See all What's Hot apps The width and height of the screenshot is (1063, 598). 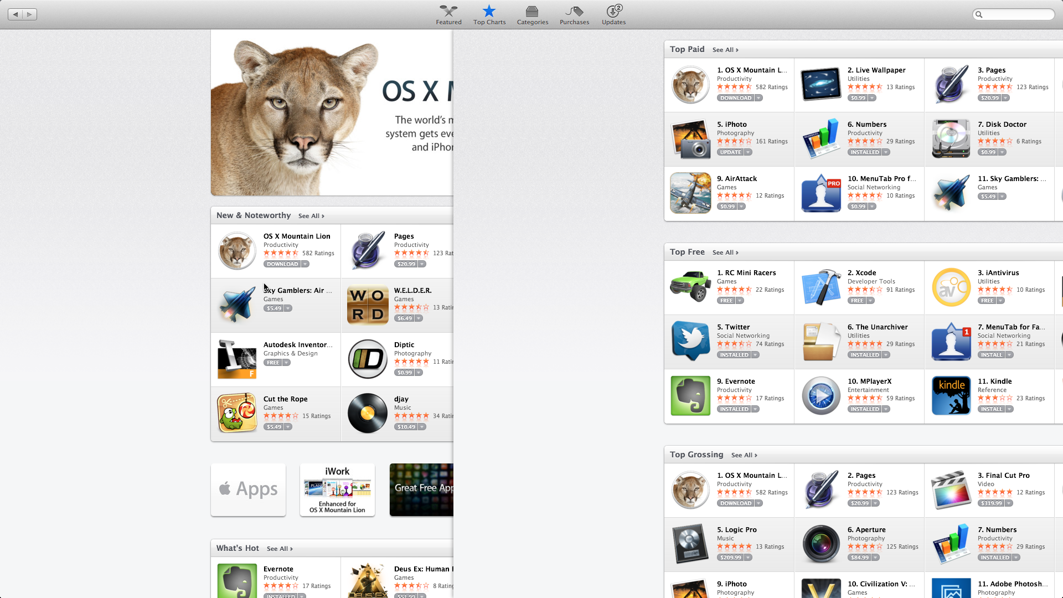(280, 549)
